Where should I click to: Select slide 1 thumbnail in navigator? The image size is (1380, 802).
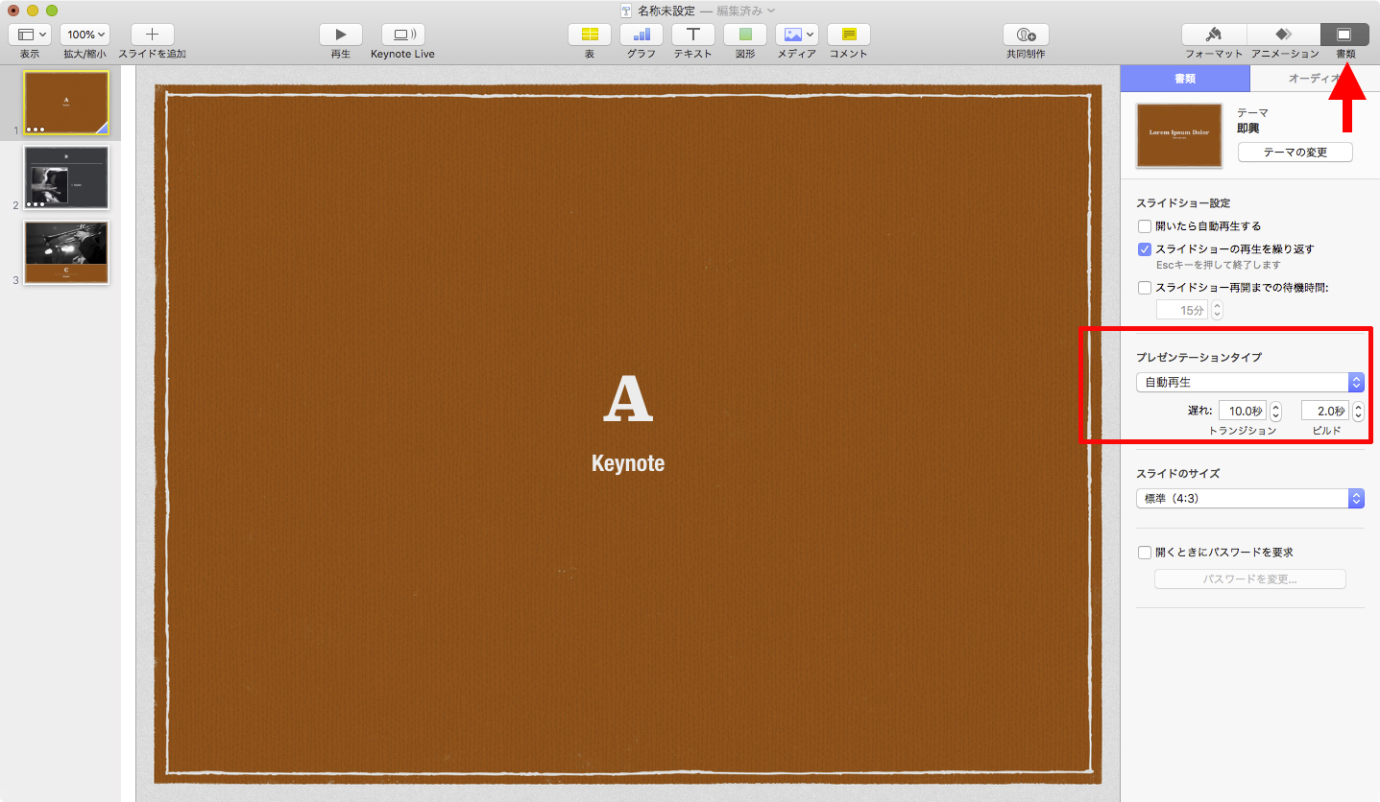point(66,104)
